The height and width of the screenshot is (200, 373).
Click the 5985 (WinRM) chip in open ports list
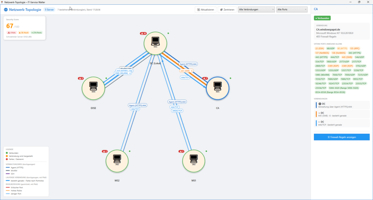tap(322, 75)
